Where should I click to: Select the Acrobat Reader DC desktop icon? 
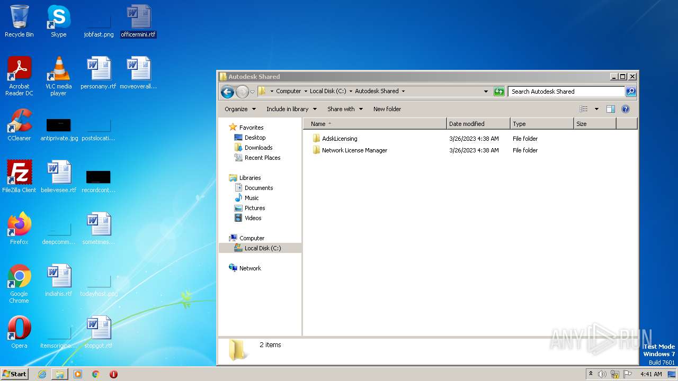19,76
